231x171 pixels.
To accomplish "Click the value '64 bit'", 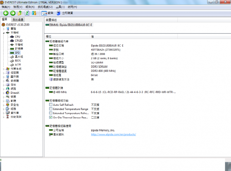I will (94, 75).
